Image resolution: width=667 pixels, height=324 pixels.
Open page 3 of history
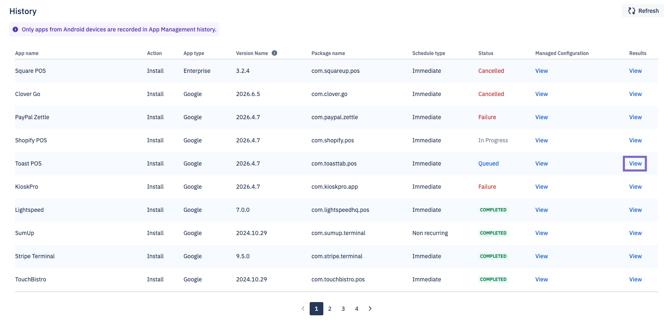343,309
